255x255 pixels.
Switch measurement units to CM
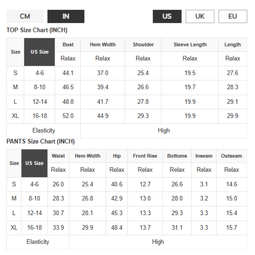(x=25, y=17)
